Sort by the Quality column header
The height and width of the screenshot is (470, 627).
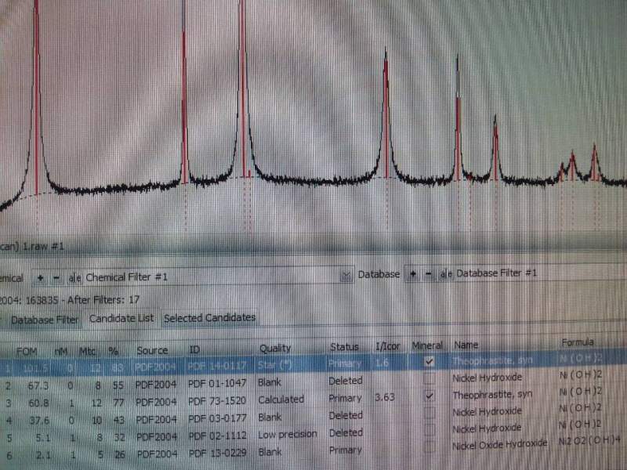click(x=275, y=349)
